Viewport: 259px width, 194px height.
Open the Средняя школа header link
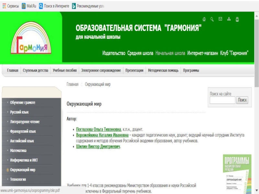click(140, 53)
